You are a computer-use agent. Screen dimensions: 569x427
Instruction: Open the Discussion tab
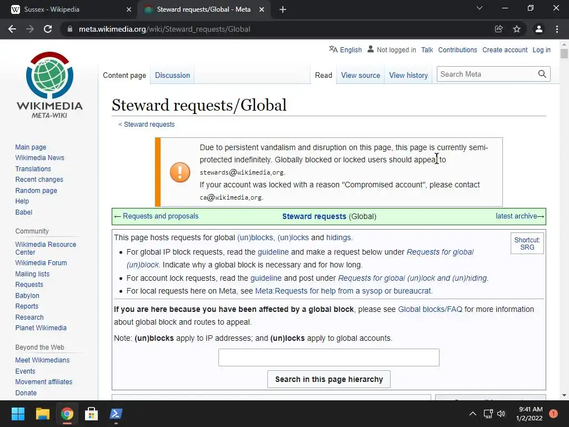click(172, 75)
